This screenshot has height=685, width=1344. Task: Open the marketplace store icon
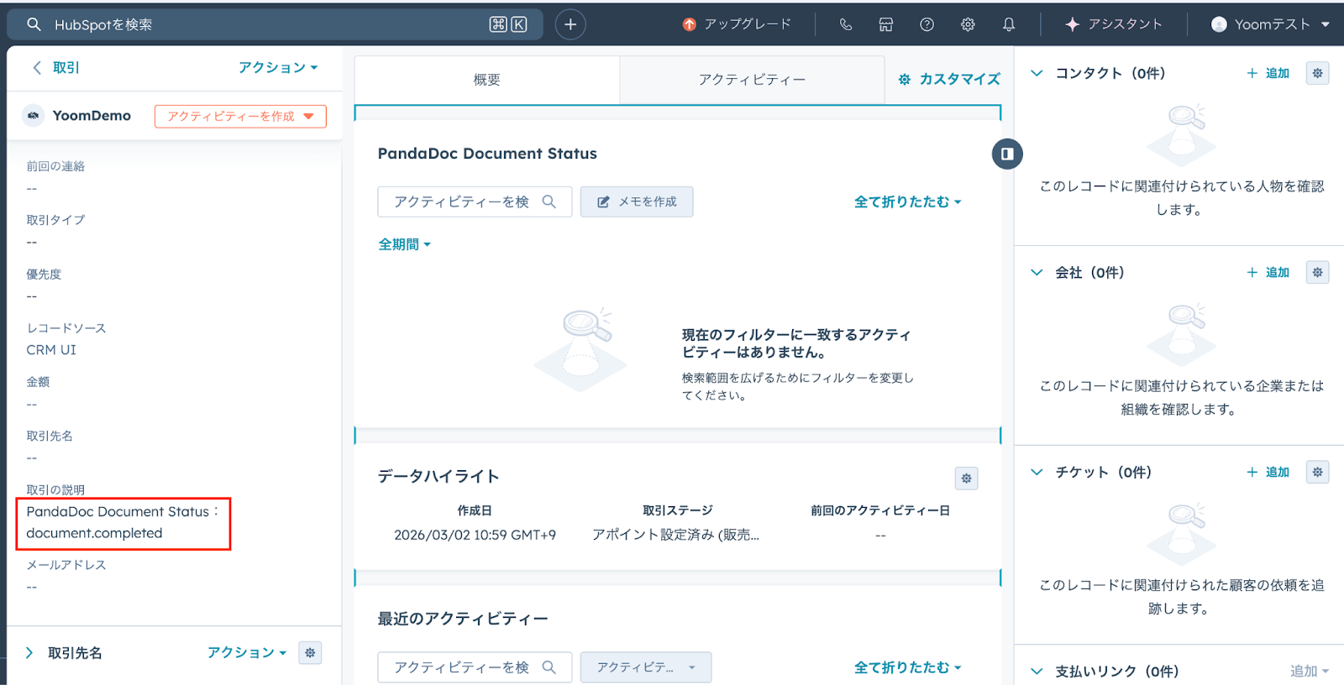(885, 24)
